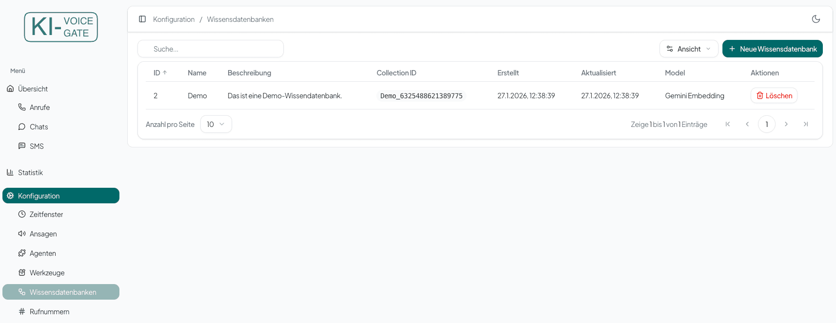Click the SMS message icon
Screen dimensions: 836x323
point(22,146)
